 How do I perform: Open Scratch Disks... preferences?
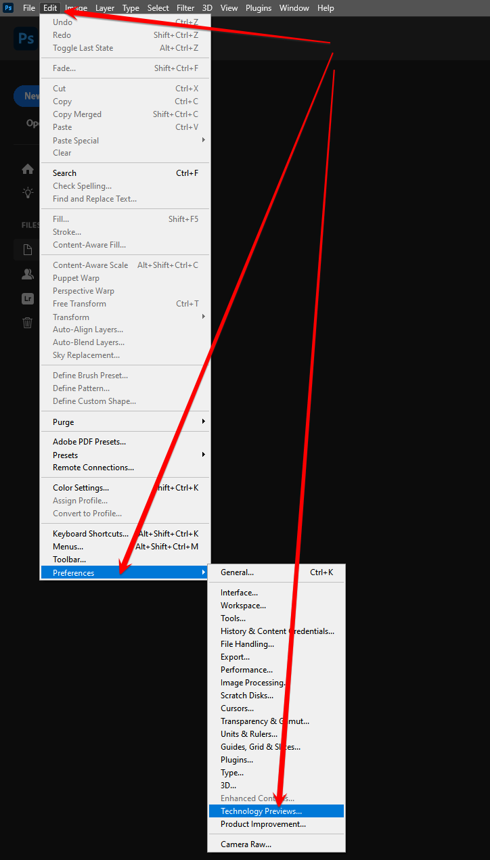(276, 696)
